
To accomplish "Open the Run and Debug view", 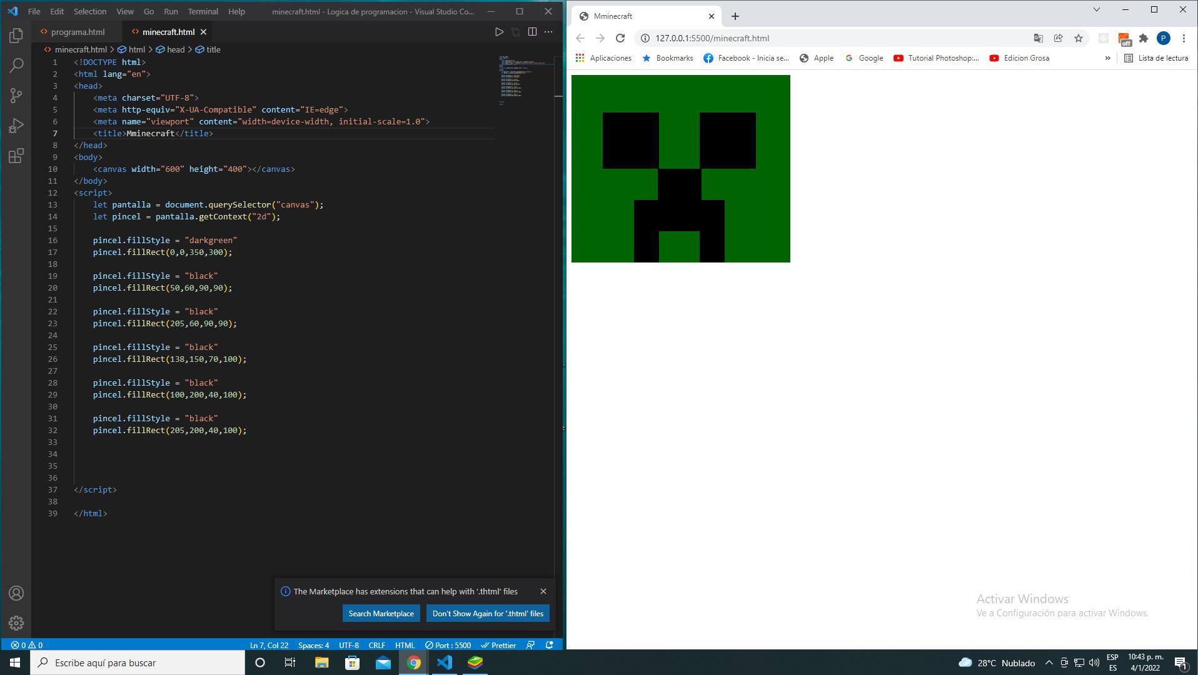I will pyautogui.click(x=16, y=126).
